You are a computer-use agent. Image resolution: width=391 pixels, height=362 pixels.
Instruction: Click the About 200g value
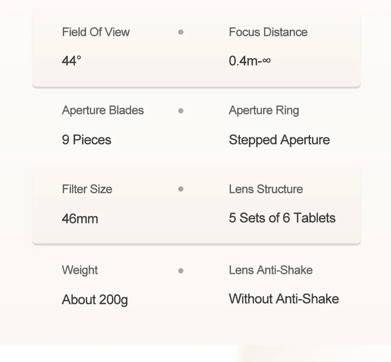[95, 300]
